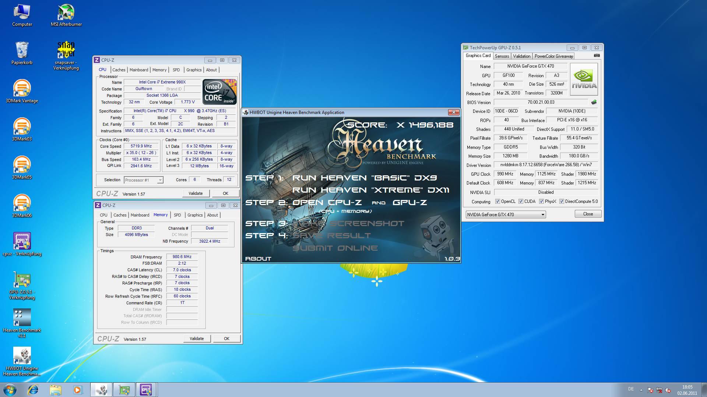Toggle the PhysX checkbox in GPU-Z
The image size is (707, 397).
(541, 201)
